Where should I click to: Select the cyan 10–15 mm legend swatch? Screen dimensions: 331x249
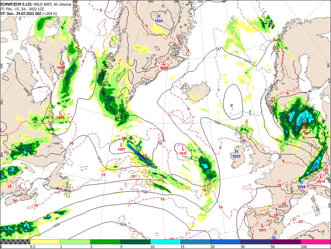(165, 242)
